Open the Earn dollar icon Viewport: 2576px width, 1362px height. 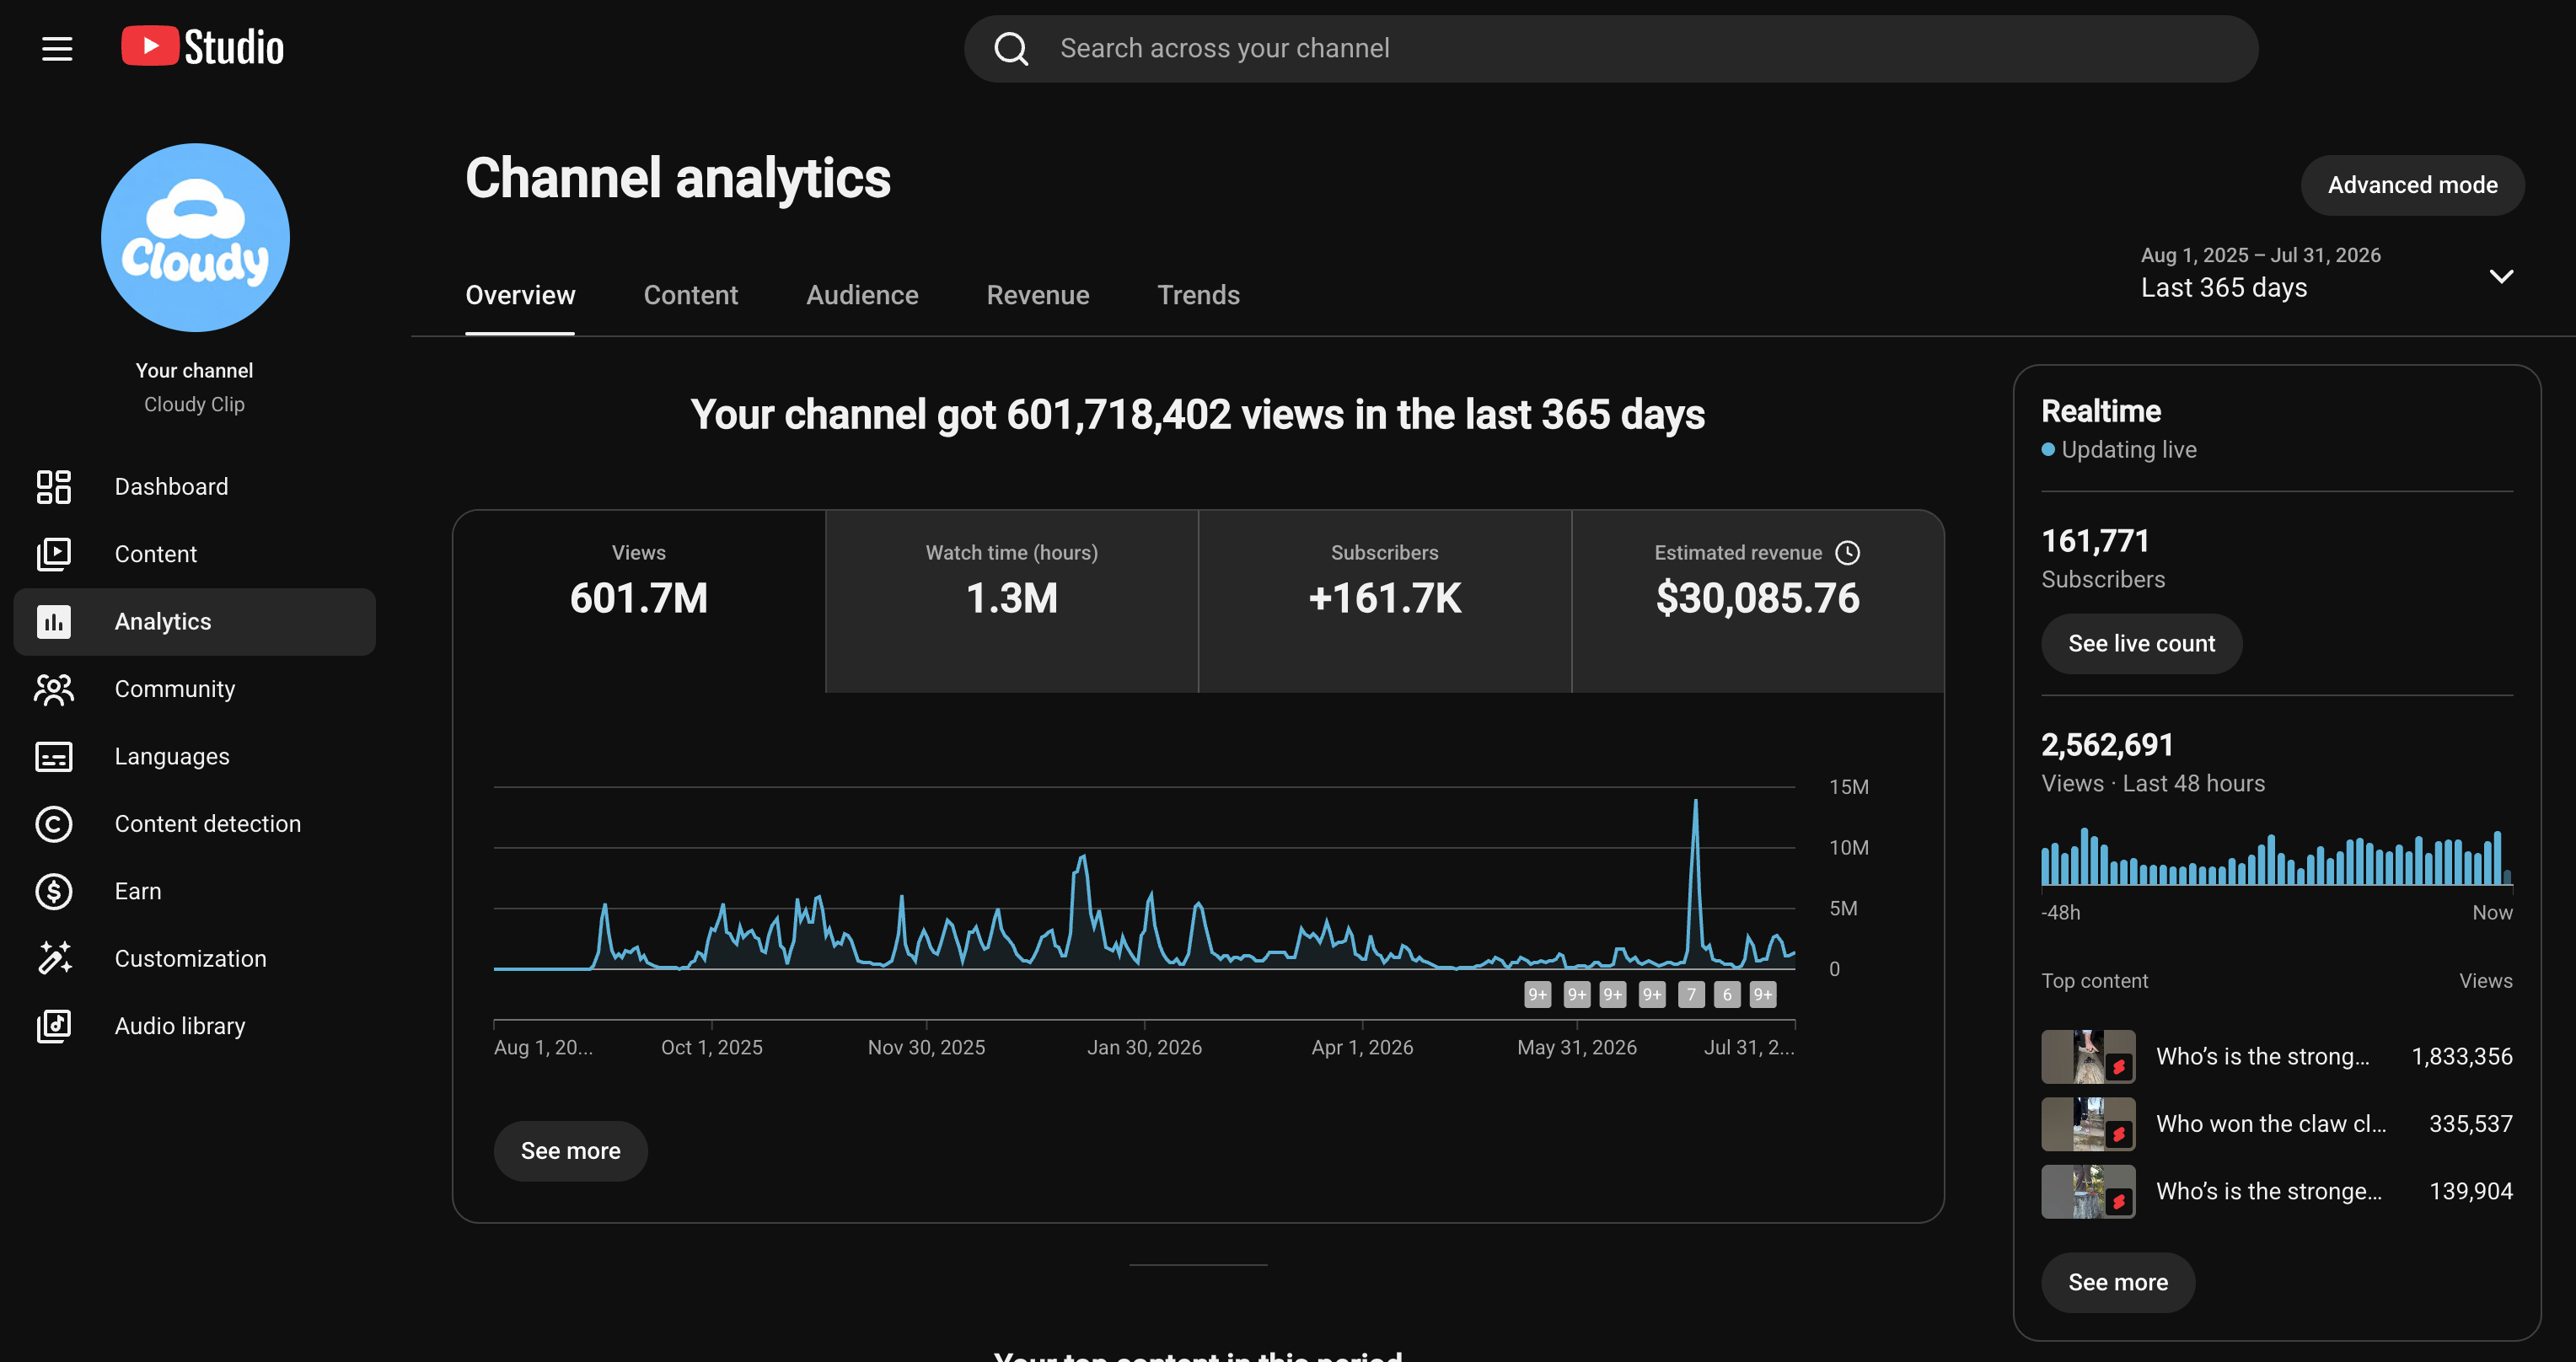pos(54,891)
